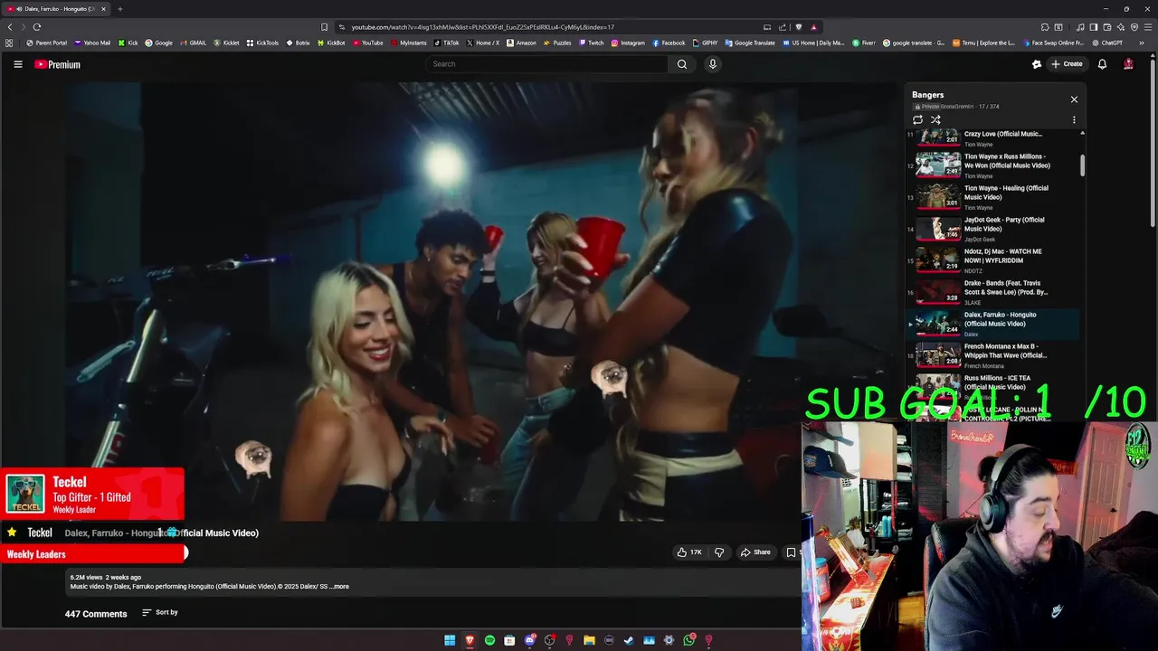Image resolution: width=1158 pixels, height=651 pixels.
Task: Start voice search with the microphone icon
Action: [x=713, y=64]
